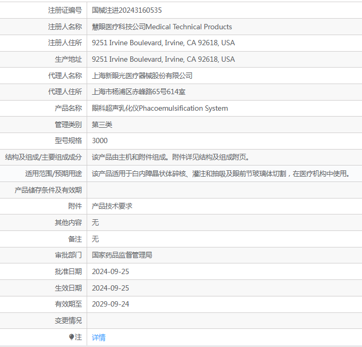Click the lightbulb icon beside 注
362x347 pixels.
point(71,337)
